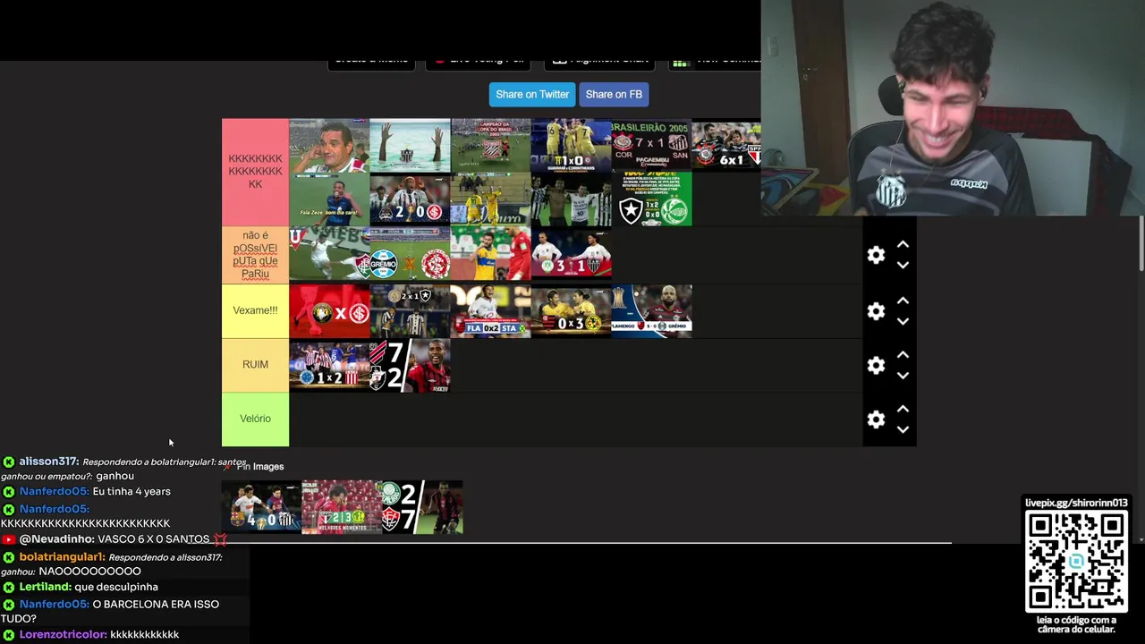Open settings gear for the Vexame!!! tier
This screenshot has width=1145, height=644.
click(876, 310)
